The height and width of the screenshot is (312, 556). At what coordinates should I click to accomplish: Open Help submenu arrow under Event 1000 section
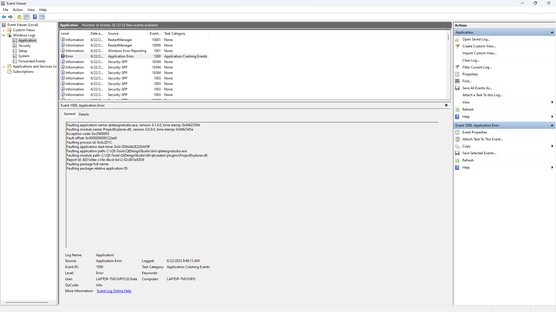(552, 168)
